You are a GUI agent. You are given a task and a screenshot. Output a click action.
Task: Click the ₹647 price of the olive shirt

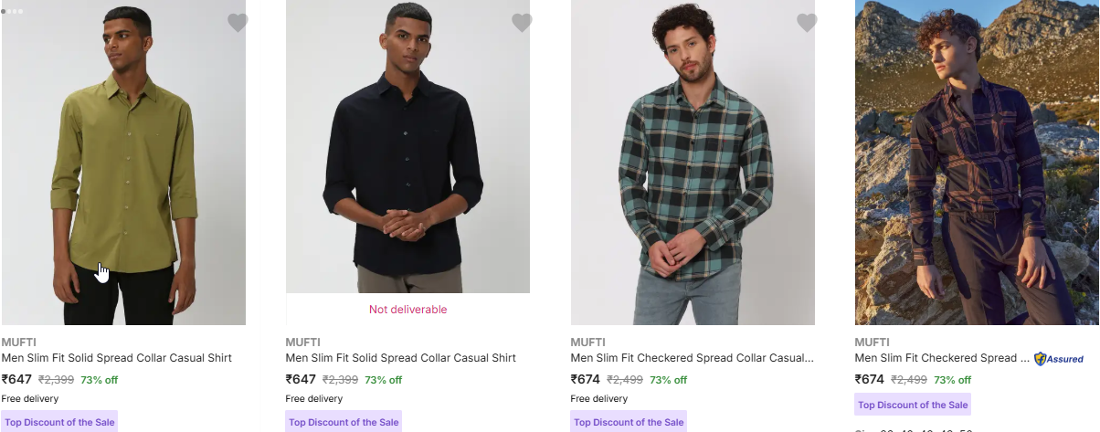tap(16, 379)
